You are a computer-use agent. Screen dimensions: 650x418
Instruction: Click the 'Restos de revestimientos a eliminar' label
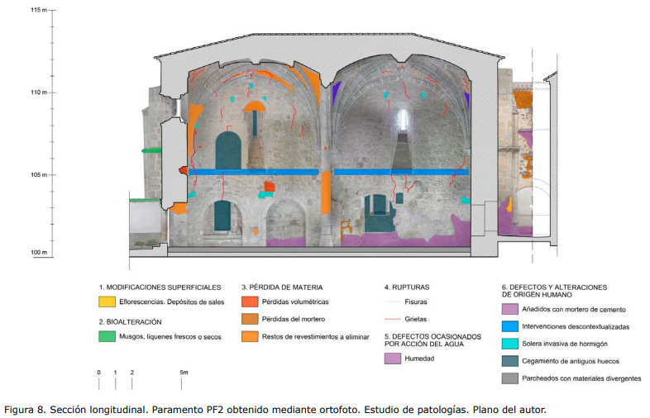[x=315, y=337]
